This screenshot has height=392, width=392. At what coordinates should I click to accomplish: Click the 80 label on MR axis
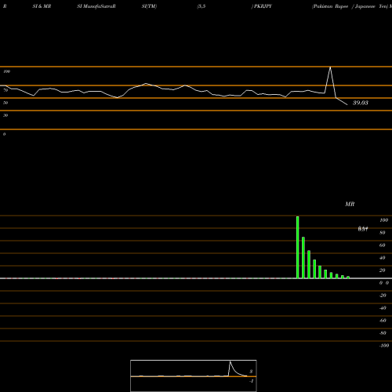tap(383, 233)
